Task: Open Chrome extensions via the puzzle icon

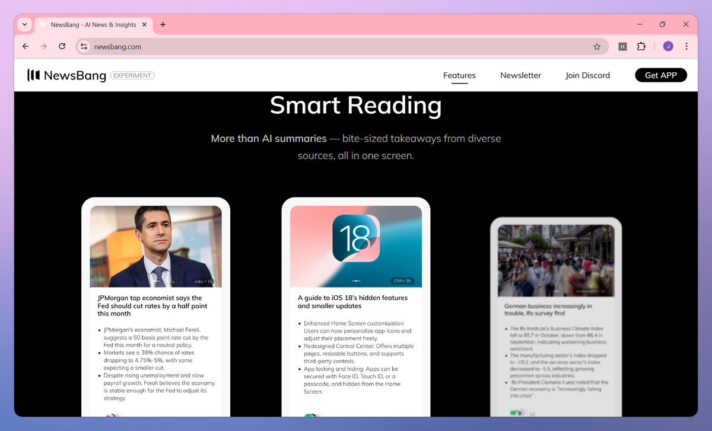Action: 641,46
